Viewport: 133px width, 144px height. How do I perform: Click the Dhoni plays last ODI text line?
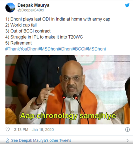pyautogui.click(x=58, y=19)
